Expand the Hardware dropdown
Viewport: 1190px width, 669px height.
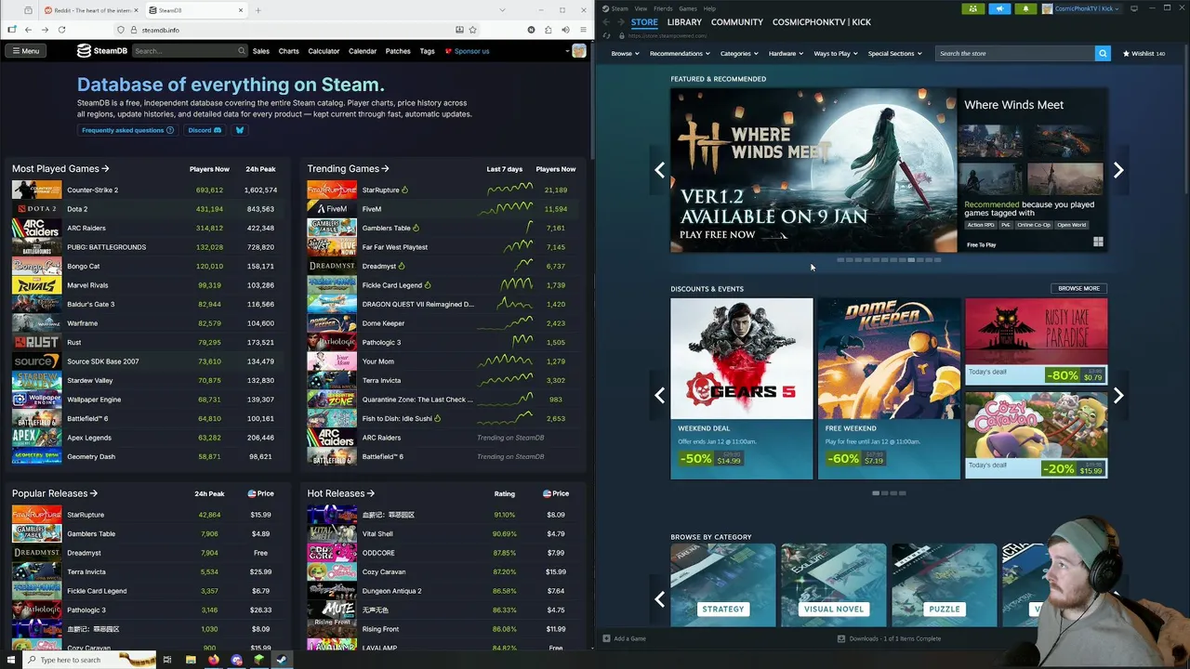787,54
